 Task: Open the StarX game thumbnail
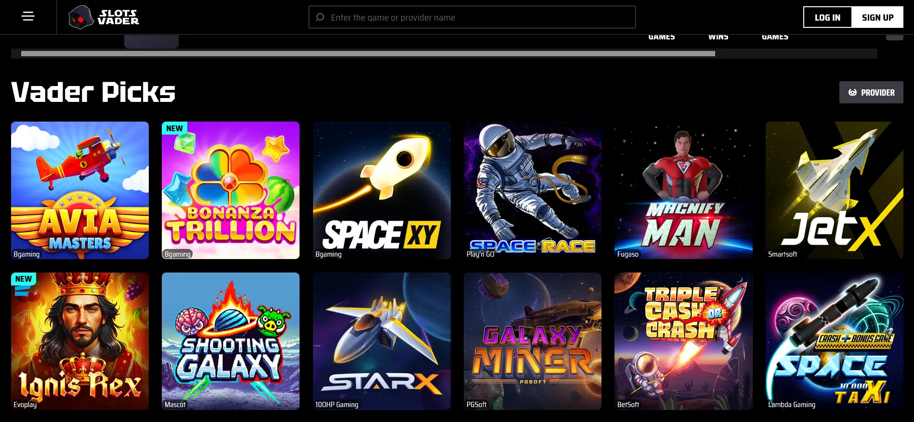tap(382, 341)
